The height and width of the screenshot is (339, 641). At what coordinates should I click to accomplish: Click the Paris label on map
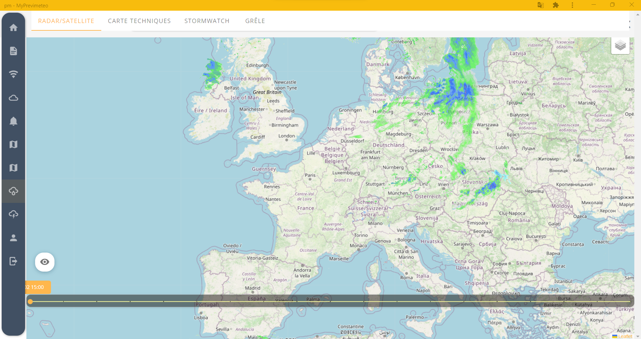(x=310, y=175)
